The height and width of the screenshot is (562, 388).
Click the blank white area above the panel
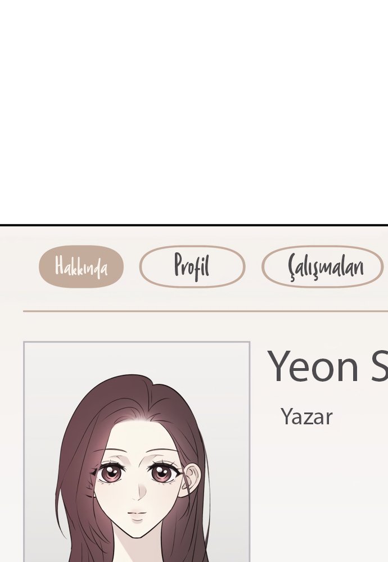tap(194, 111)
